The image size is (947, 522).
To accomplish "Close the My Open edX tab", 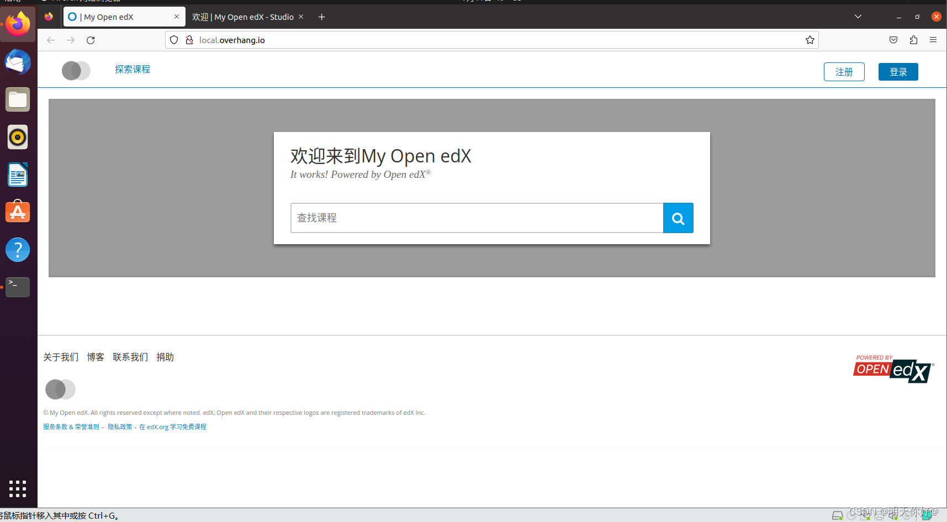I will click(177, 17).
